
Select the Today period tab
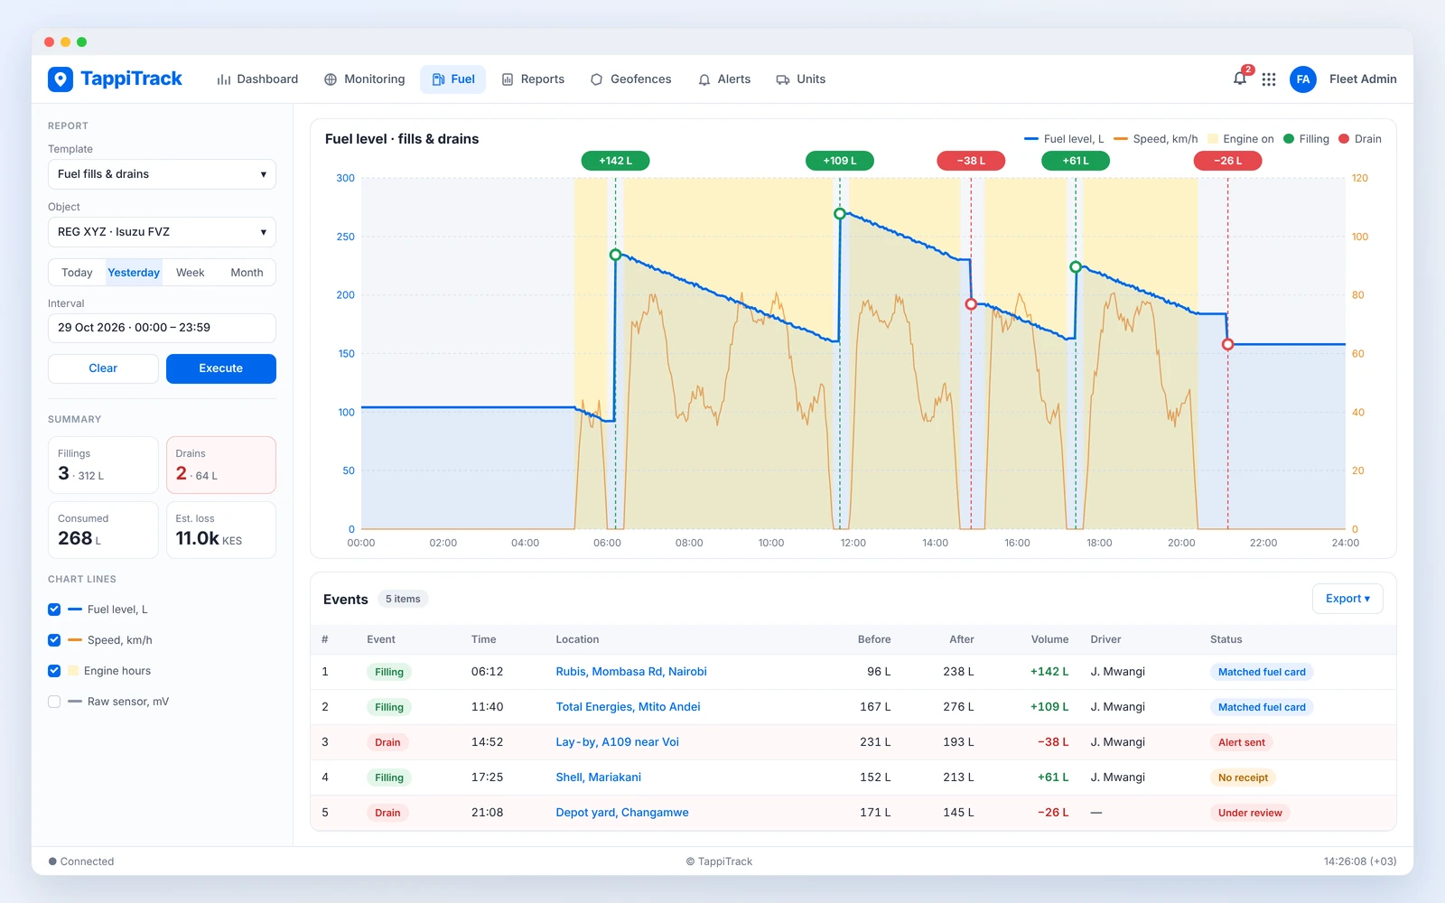(77, 273)
